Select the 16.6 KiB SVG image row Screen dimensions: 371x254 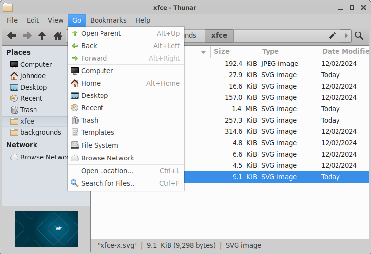pyautogui.click(x=276, y=86)
